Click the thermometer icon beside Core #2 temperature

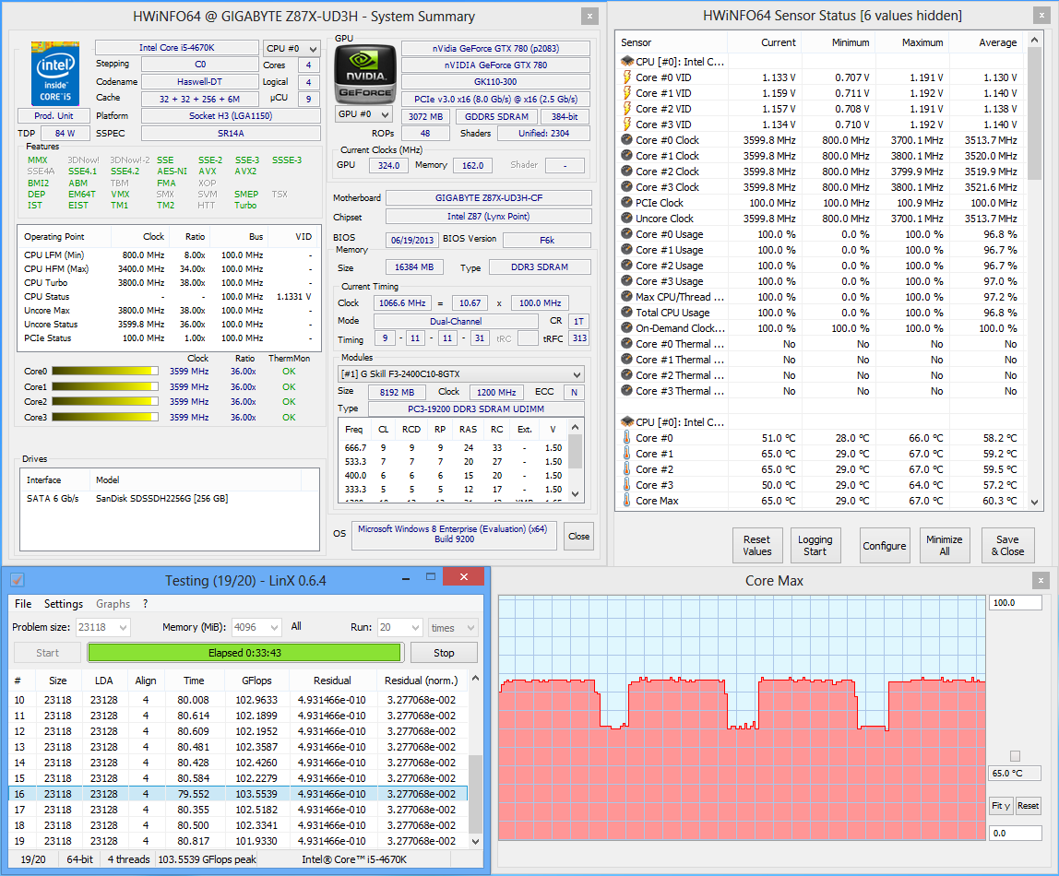(x=626, y=468)
